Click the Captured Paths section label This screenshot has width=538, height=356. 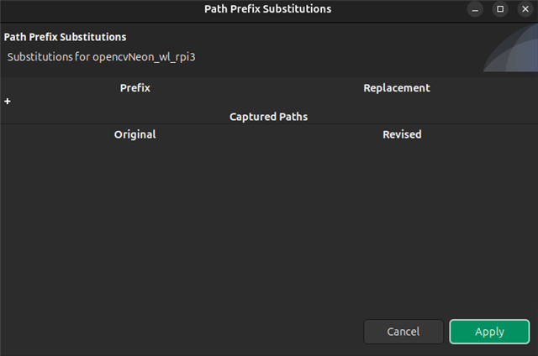[269, 117]
